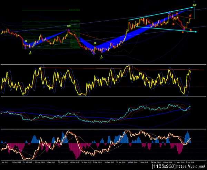The image size is (207, 170).
Task: Click the '21 Jul 2015' date axis label
Action: (x=28, y=162)
